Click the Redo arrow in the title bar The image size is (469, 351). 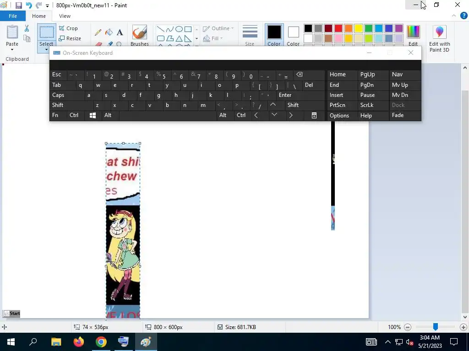[x=38, y=5]
